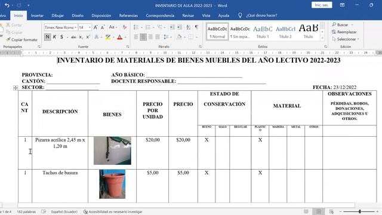Click the ¿Qué desea hacer? search box
Viewport: 382px width, 215px height.
tap(261, 16)
